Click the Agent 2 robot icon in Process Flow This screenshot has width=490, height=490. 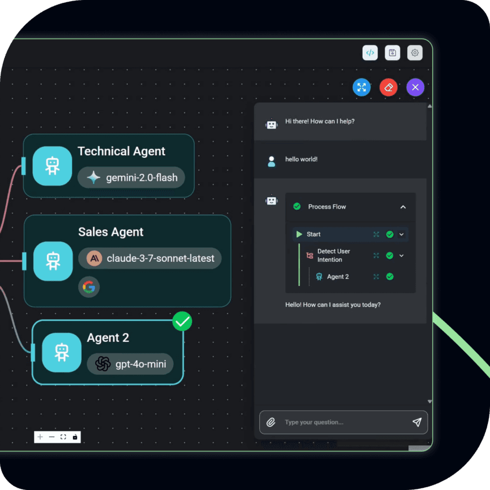319,277
